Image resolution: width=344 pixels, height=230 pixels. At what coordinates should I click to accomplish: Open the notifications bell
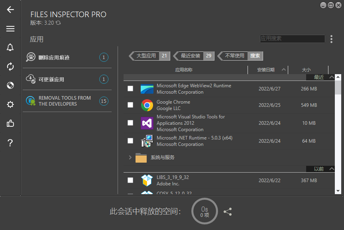pos(10,47)
